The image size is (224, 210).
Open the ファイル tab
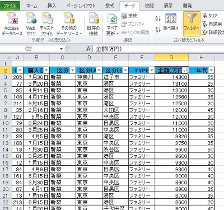click(10, 6)
